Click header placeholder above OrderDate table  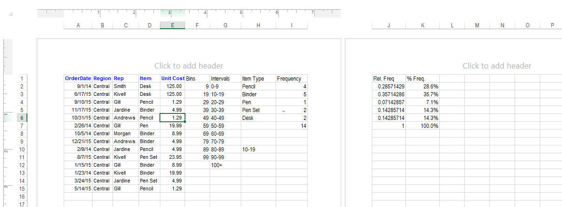188,66
